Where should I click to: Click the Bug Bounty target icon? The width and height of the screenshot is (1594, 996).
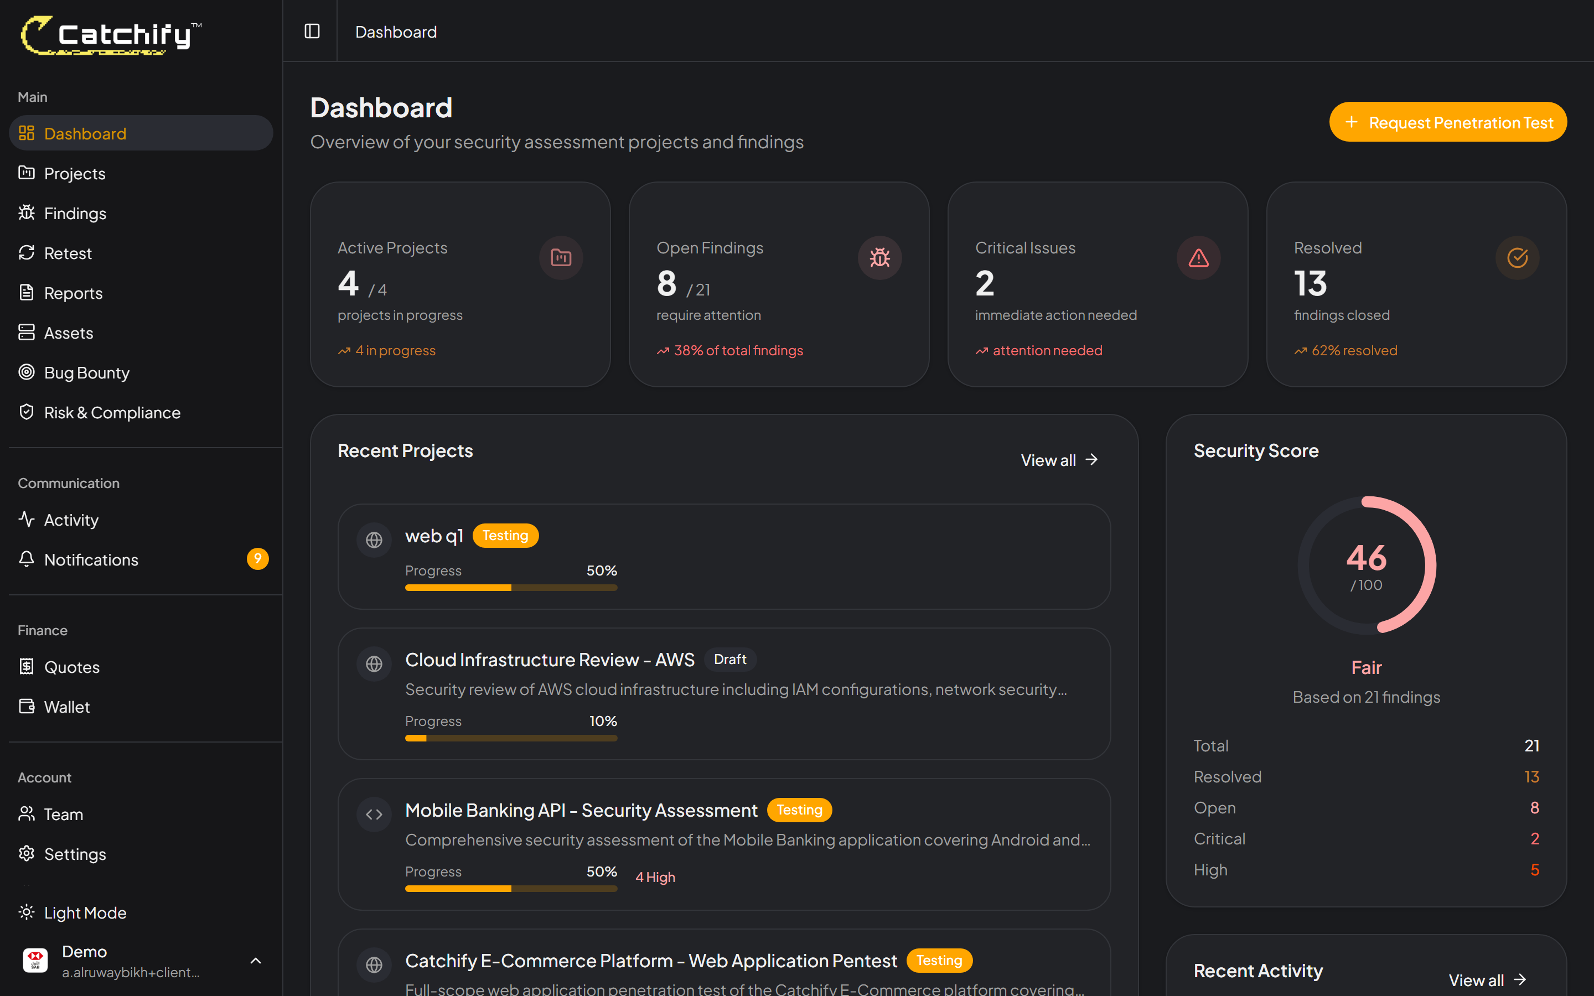tap(27, 372)
